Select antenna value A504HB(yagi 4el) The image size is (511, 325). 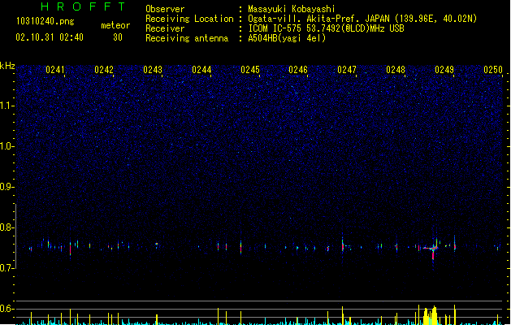[x=287, y=38]
